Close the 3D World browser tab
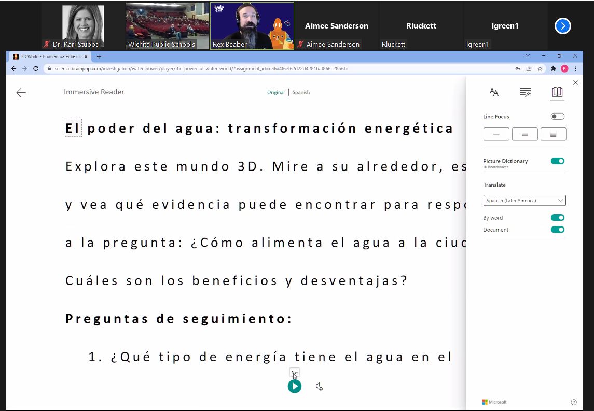Screen dimensions: 594x411 (x=86, y=56)
